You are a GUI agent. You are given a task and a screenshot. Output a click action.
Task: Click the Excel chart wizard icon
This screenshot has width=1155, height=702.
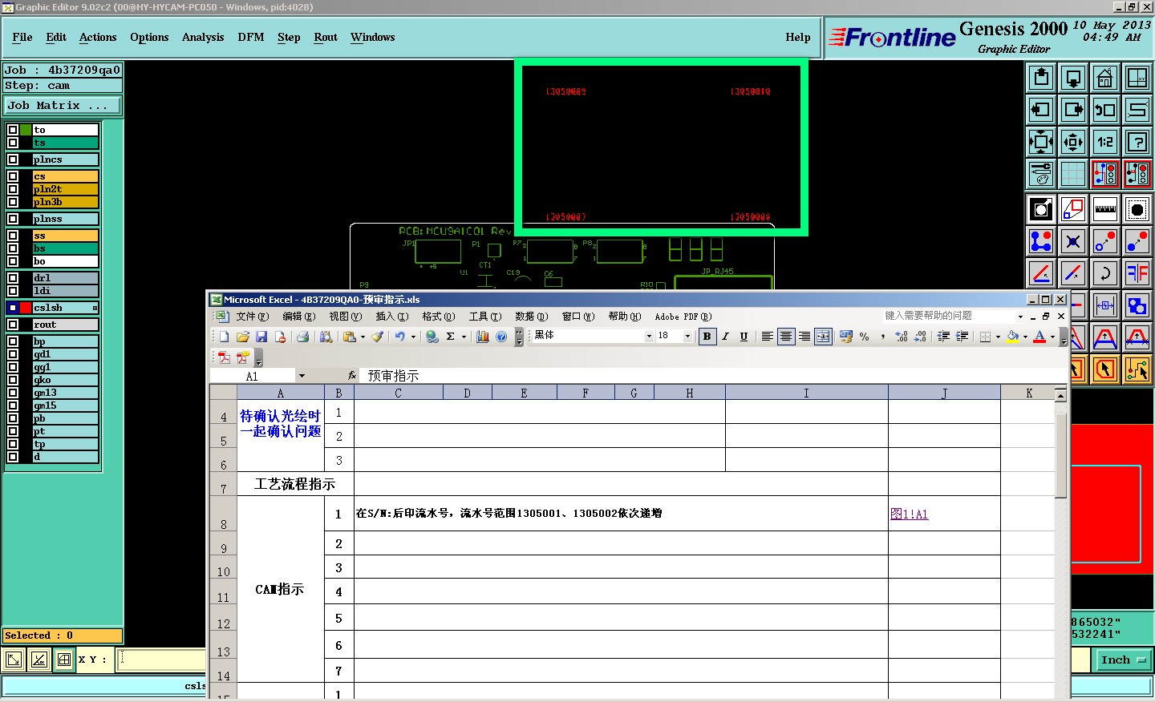pos(483,337)
